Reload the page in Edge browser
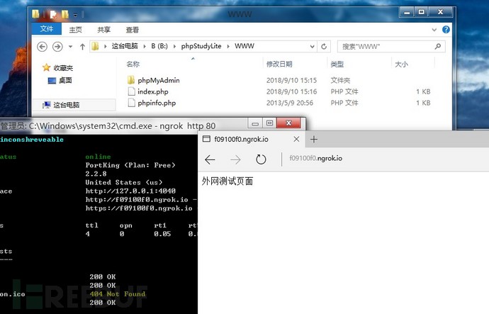Viewport: 489px width, 314px height. click(x=261, y=159)
